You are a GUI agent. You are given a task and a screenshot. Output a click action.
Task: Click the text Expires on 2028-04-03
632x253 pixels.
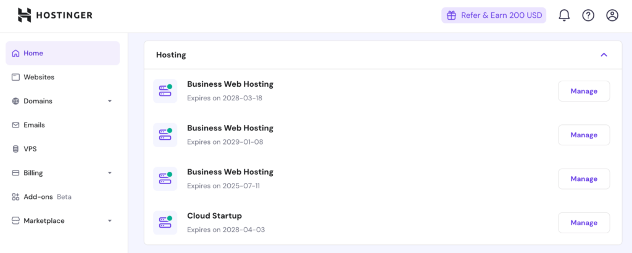click(x=226, y=230)
